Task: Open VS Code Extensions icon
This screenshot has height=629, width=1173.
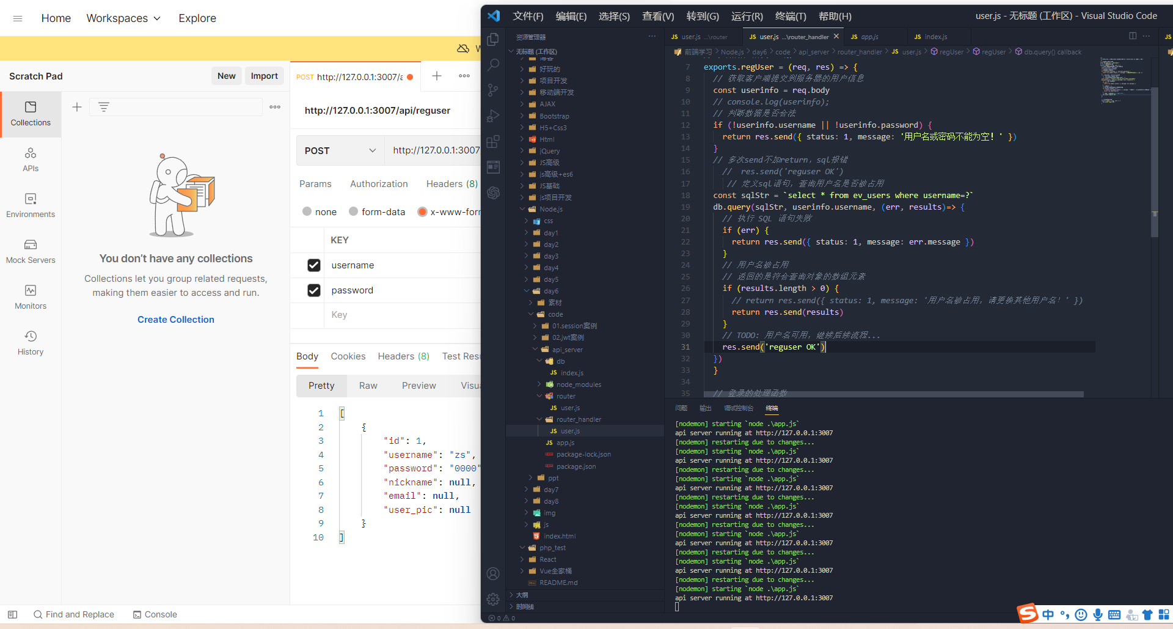Action: [x=493, y=142]
